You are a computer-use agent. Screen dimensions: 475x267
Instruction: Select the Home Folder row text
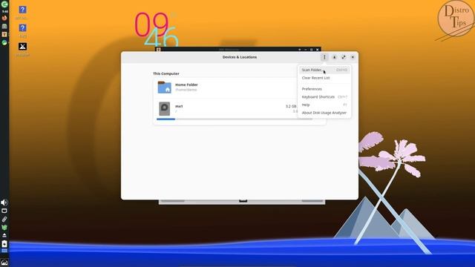click(186, 85)
